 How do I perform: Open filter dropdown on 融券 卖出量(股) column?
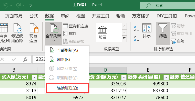166,77
